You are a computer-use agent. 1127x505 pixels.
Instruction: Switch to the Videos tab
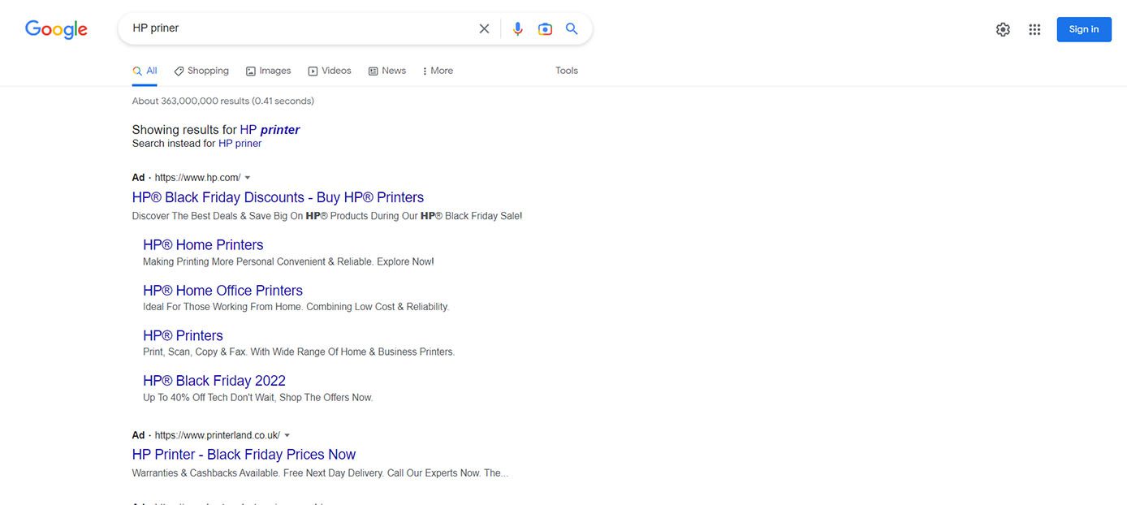pos(330,71)
